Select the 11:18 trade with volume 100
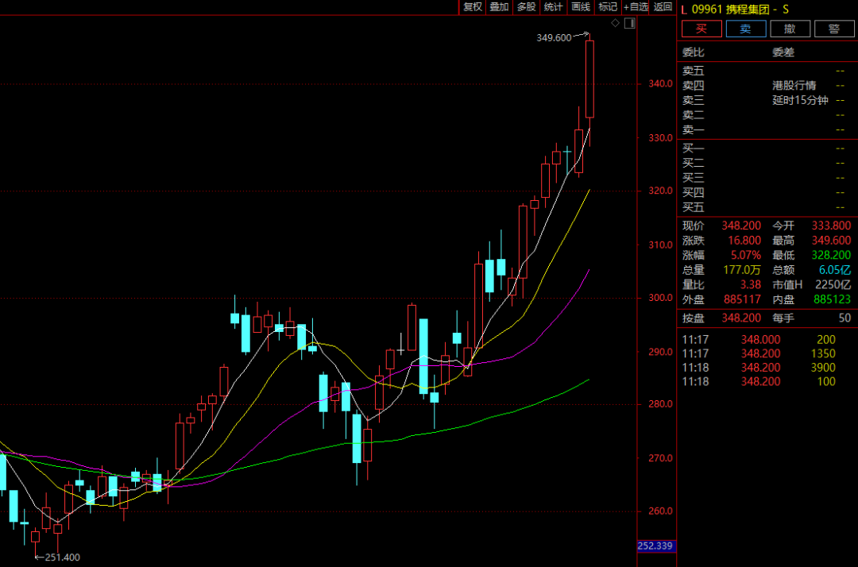The image size is (858, 567). (x=759, y=382)
